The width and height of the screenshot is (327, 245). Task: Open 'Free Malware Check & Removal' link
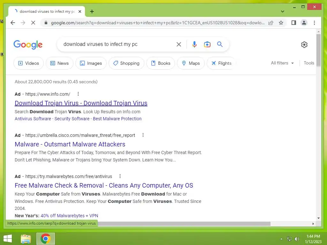[x=104, y=185]
